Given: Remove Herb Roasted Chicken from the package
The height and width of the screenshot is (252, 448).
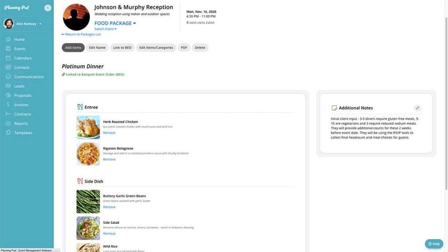Looking at the screenshot, I should 109,133.
